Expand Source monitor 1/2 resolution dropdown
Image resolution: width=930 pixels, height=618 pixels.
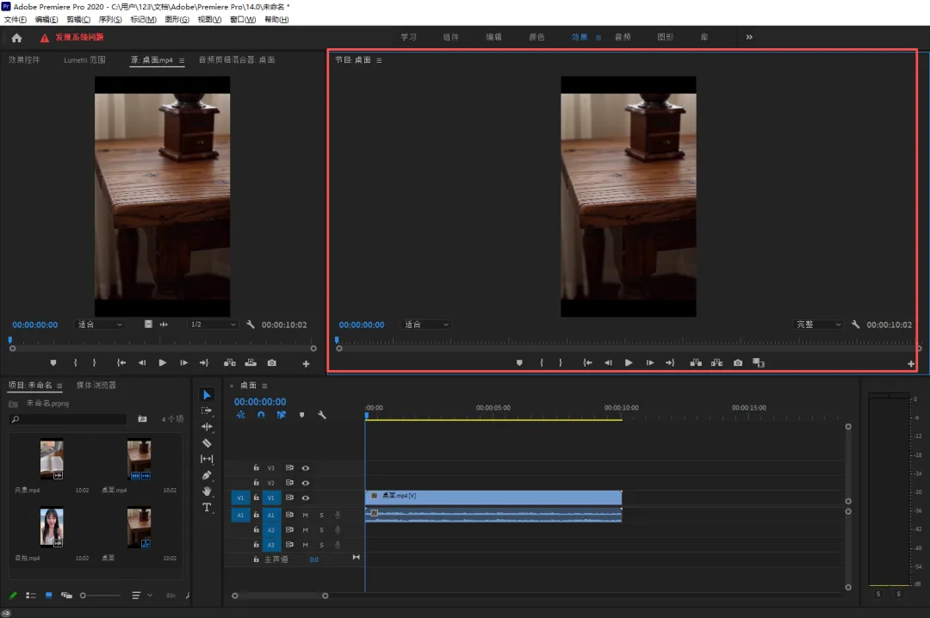212,324
